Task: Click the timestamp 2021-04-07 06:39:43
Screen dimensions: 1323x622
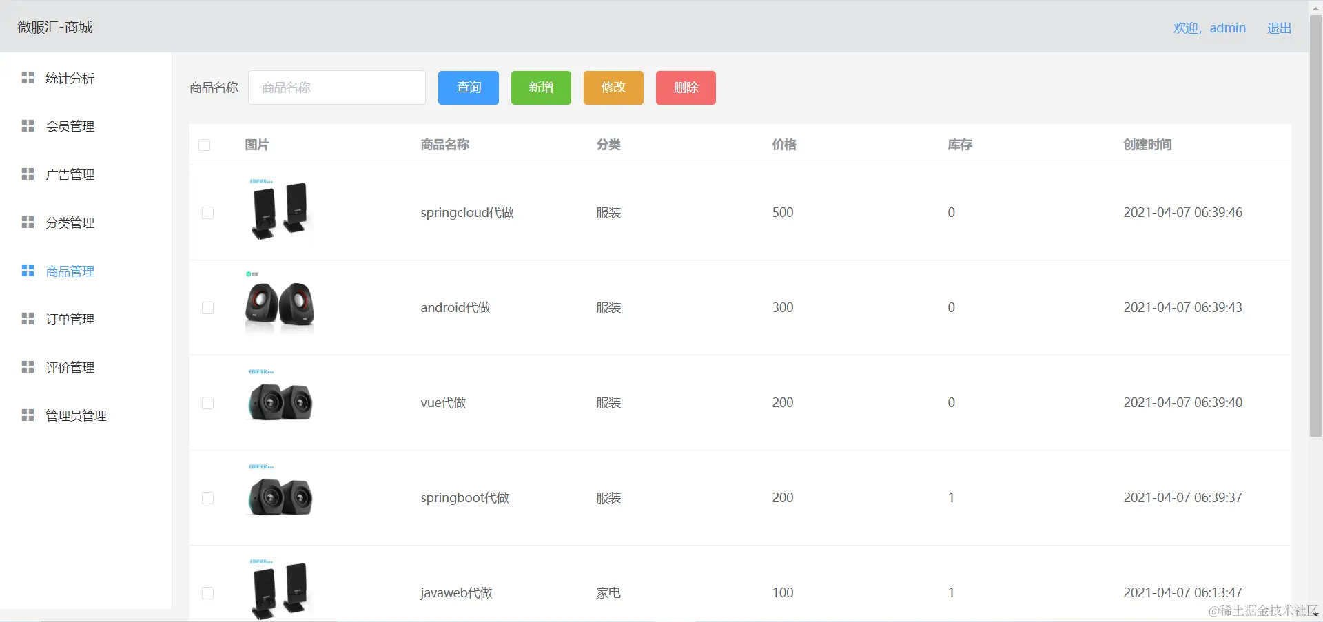Action: click(x=1183, y=308)
